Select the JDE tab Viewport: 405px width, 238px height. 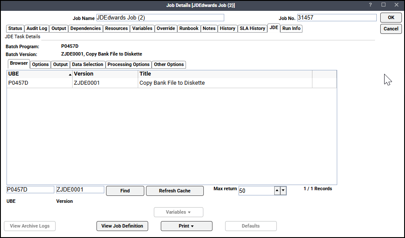pos(274,28)
